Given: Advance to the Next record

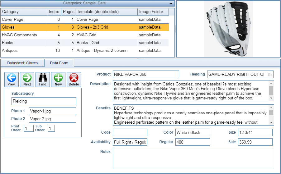Looking at the screenshot, I should click(x=27, y=79).
